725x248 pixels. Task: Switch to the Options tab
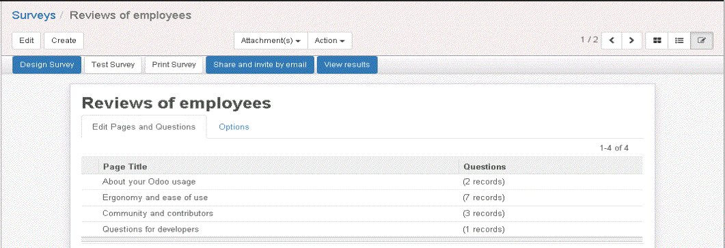pyautogui.click(x=234, y=127)
